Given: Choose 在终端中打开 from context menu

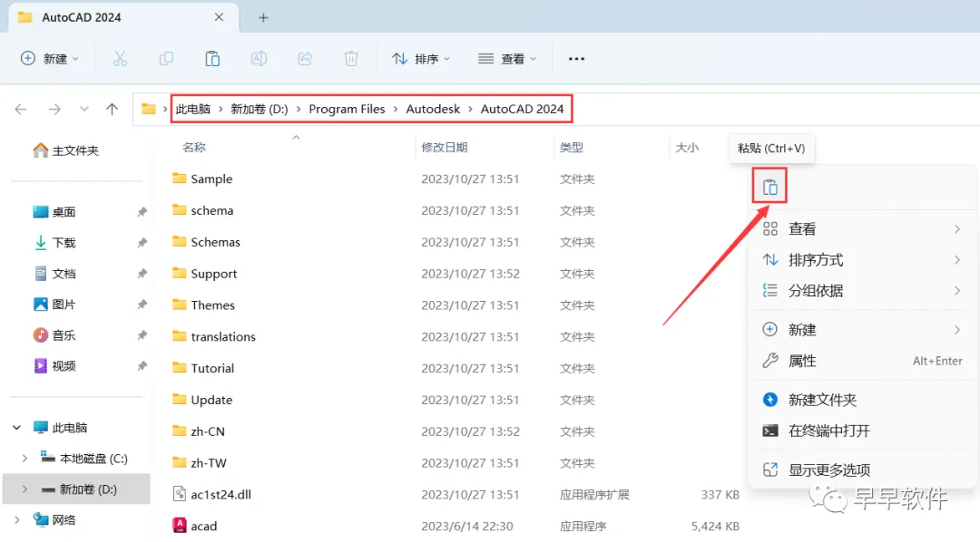Looking at the screenshot, I should click(863, 431).
